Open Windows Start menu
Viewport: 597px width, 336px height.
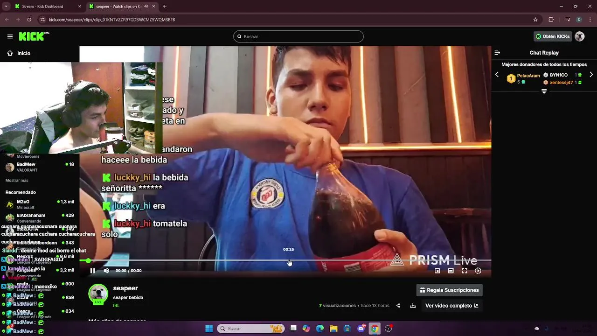click(x=209, y=329)
